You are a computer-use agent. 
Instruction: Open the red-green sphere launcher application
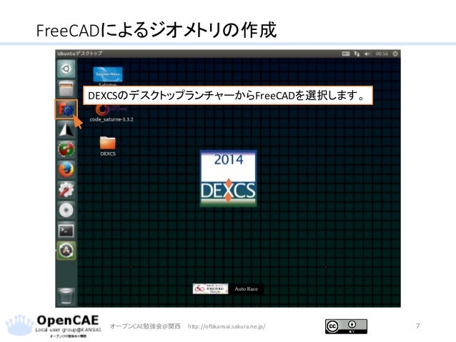click(x=66, y=149)
